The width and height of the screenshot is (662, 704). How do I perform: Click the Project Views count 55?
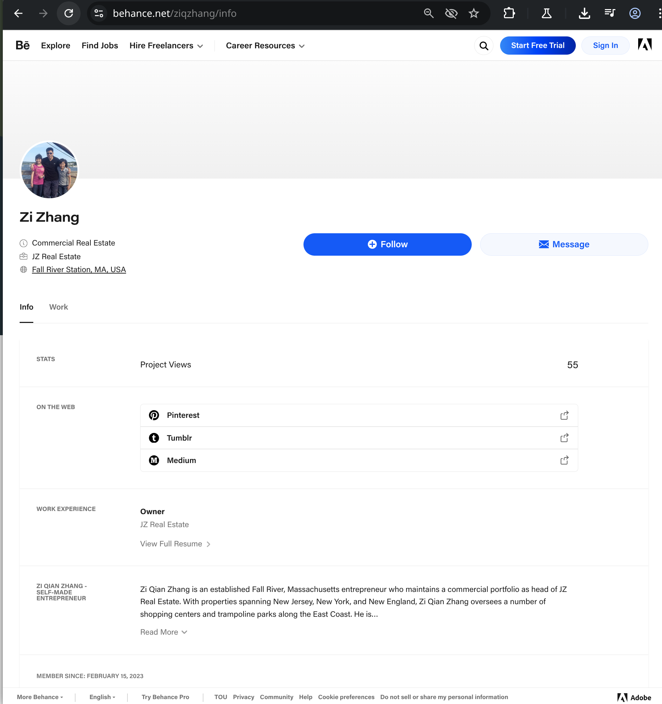point(572,365)
